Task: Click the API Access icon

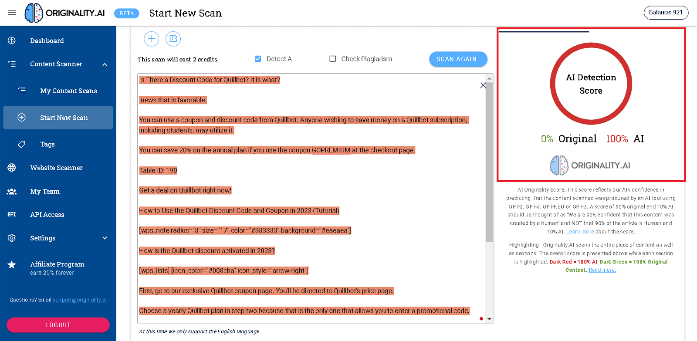Action: [x=12, y=214]
